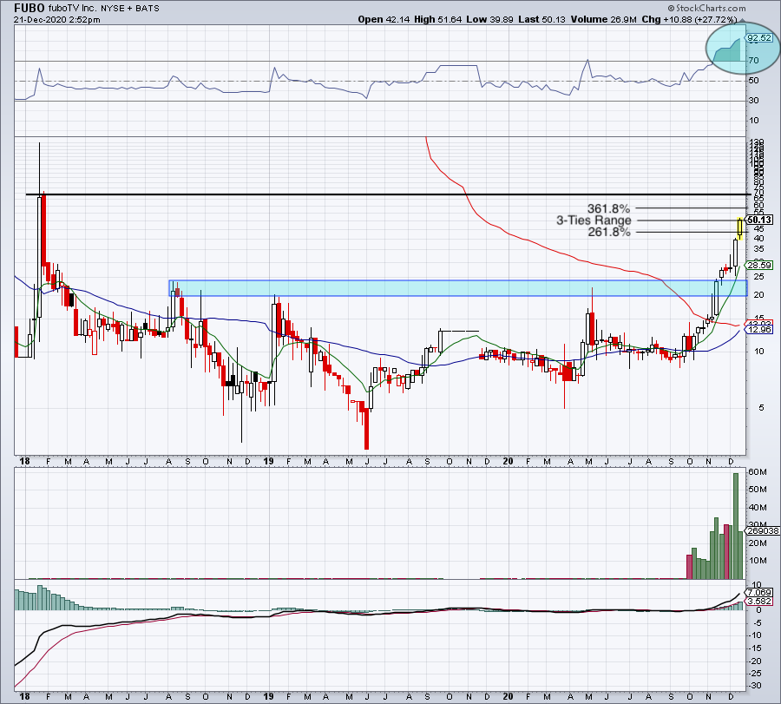Click the 261.8% Fibonacci extension label
Viewport: 781px width, 704px height.
607,233
